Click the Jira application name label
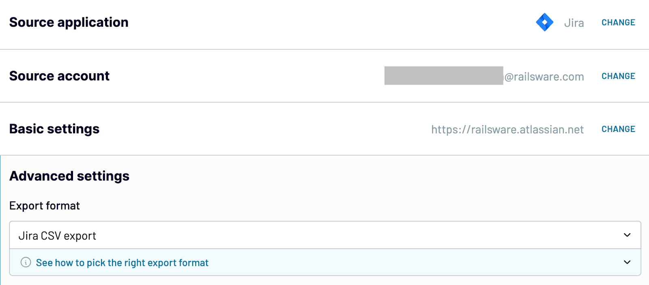 pos(574,23)
